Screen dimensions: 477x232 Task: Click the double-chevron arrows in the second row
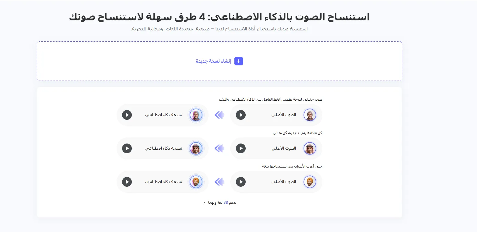pos(219,148)
